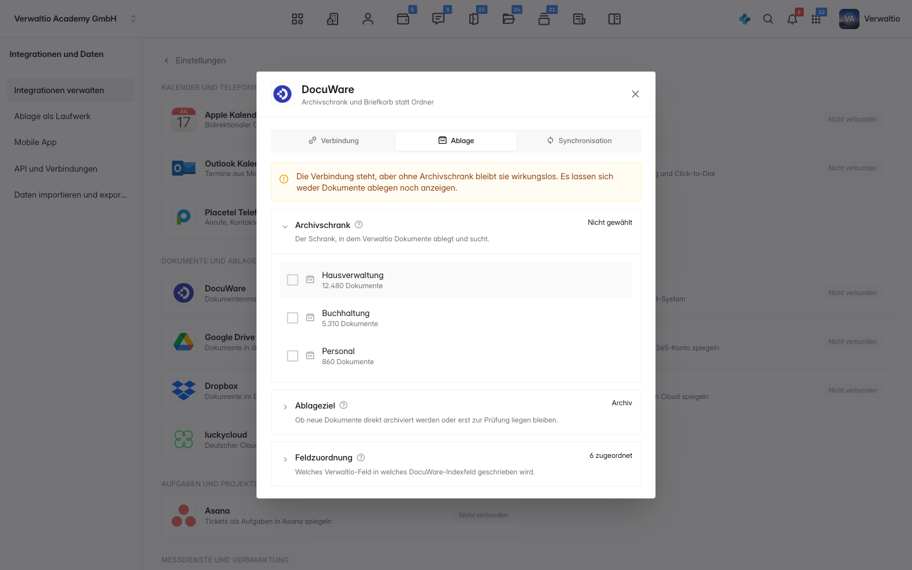
Task: Click the help icon next to Feldzuordnung
Action: coord(361,457)
